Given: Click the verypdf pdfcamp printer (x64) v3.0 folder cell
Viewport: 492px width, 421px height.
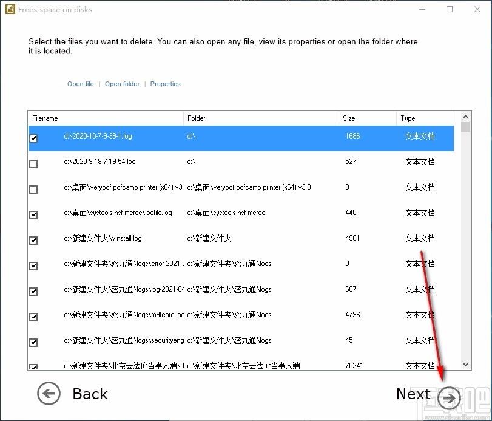Looking at the screenshot, I should (249, 187).
